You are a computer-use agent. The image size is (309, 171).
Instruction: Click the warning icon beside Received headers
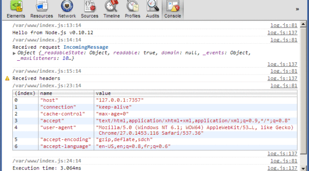(x=7, y=79)
